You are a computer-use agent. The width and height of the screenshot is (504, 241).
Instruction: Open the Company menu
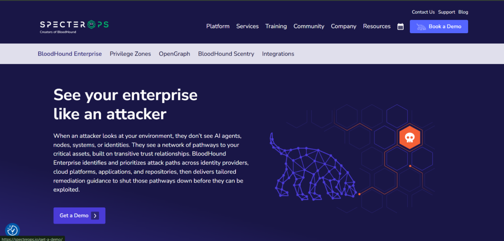pos(343,26)
